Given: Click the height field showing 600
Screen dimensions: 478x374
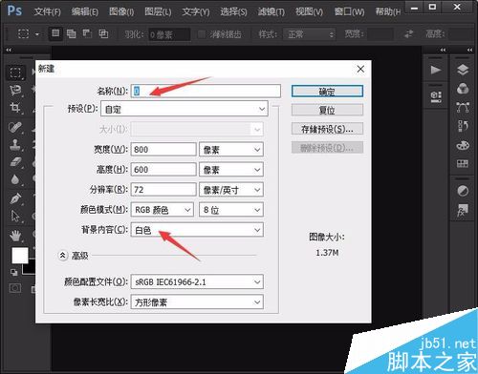Looking at the screenshot, I should coord(163,170).
